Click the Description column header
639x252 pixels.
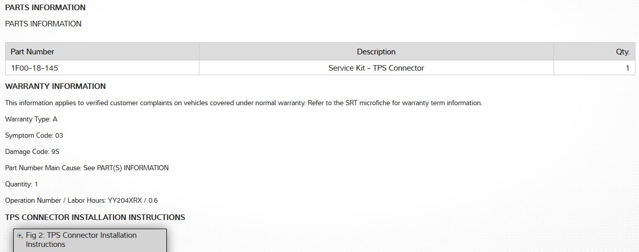tap(376, 52)
